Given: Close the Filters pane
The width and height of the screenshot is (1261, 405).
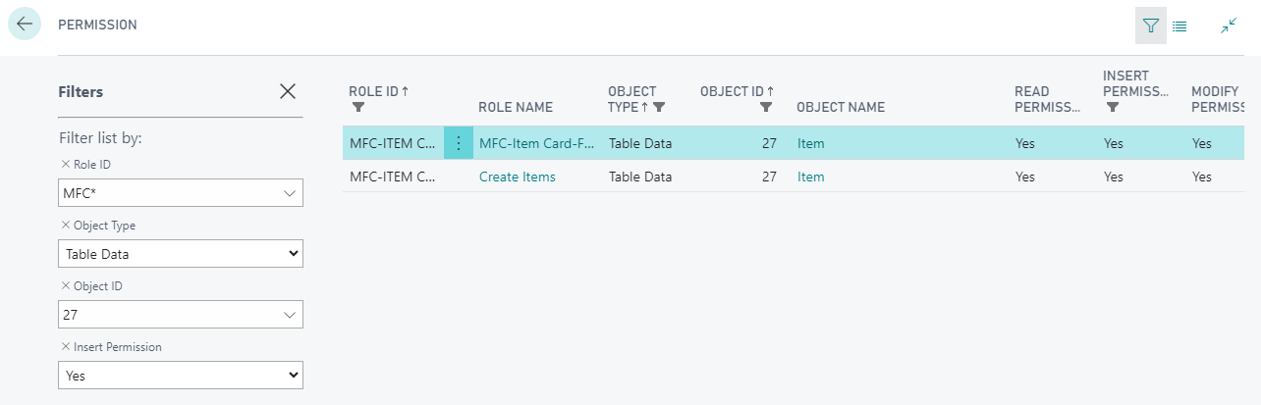Looking at the screenshot, I should tap(288, 91).
